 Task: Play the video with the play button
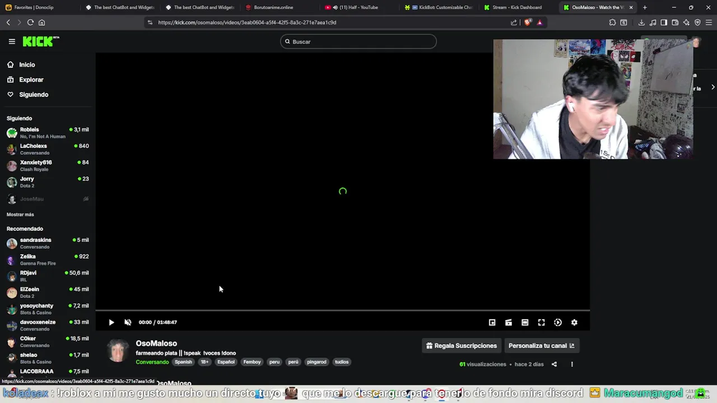111,322
